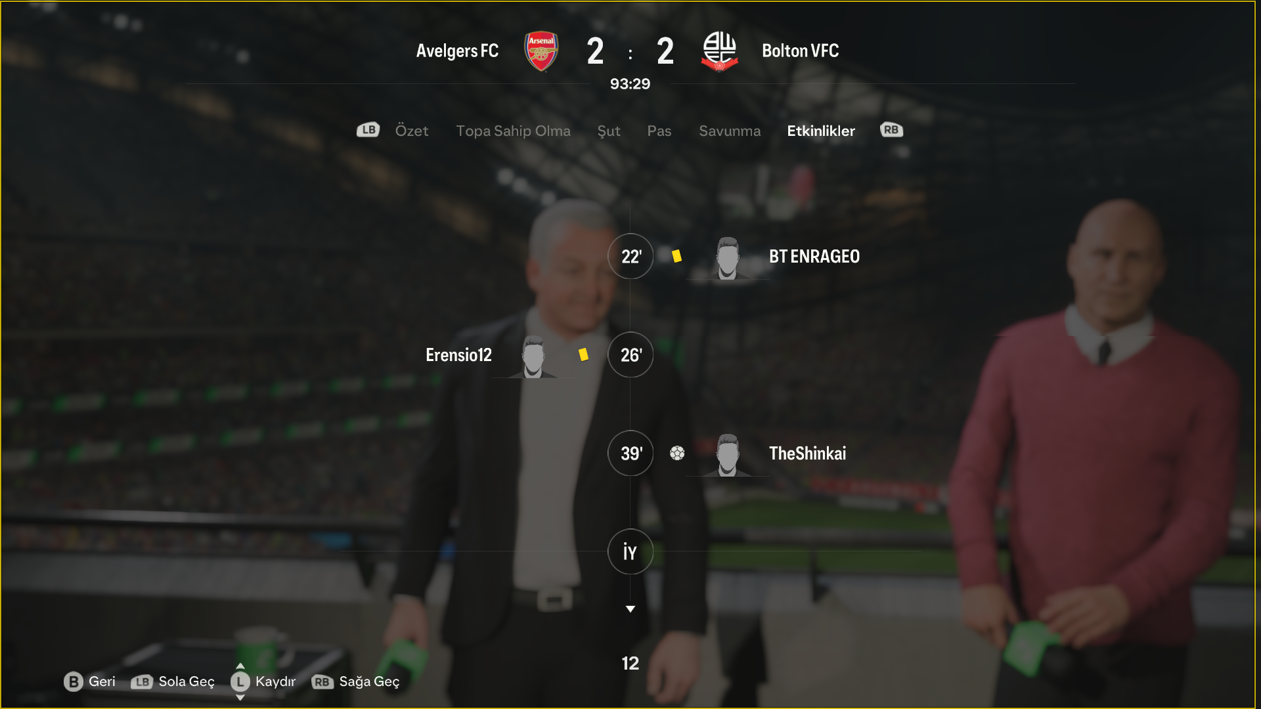Select the 22' timeline marker

tap(630, 256)
